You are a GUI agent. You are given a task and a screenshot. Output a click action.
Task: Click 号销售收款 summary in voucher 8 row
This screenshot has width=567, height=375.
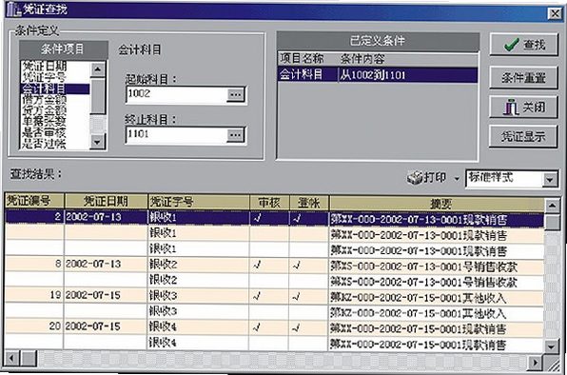(490, 266)
